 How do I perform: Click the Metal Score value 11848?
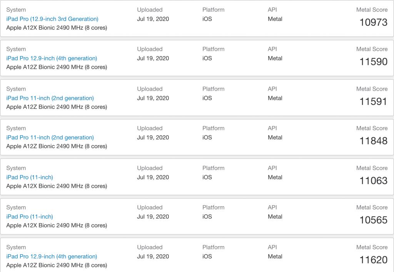(x=373, y=141)
